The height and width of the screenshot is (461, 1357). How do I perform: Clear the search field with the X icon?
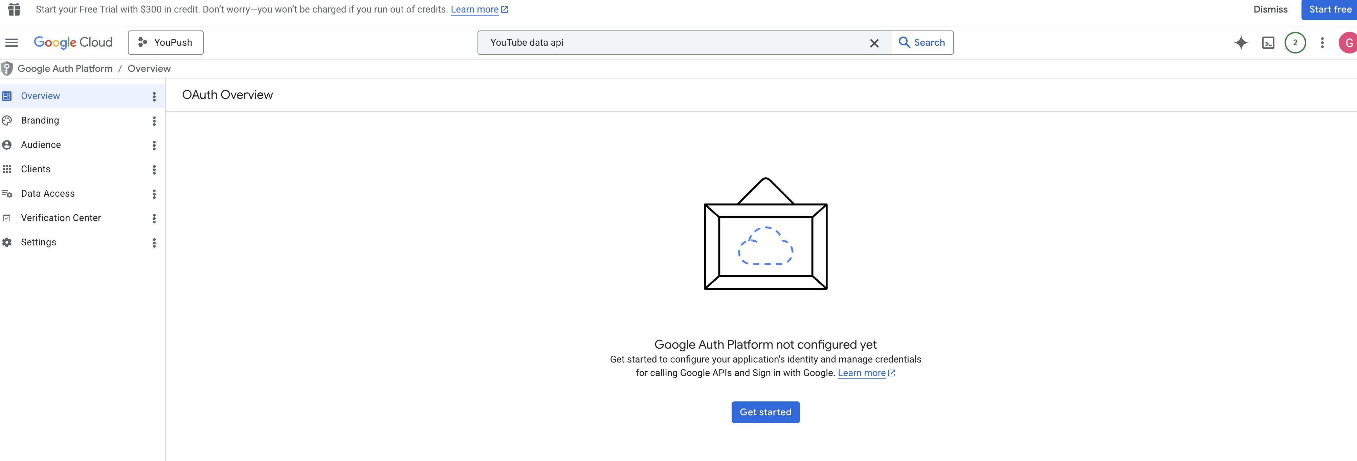874,43
